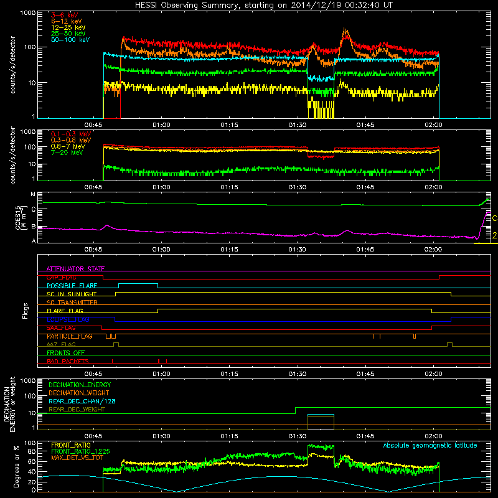The height and width of the screenshot is (498, 498).
Task: Click the REAR_DEC_CHAN/128 legend label
Action: pyautogui.click(x=82, y=401)
